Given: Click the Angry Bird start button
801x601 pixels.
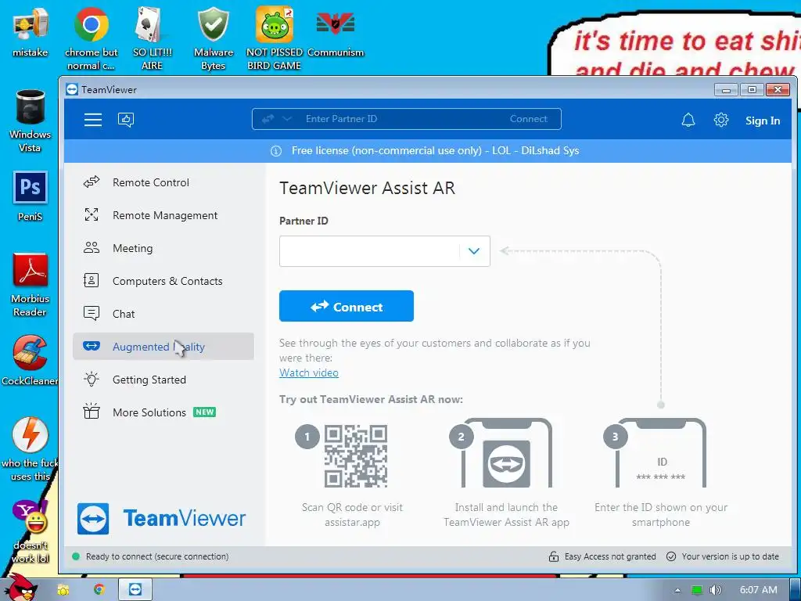Looking at the screenshot, I should click(x=22, y=588).
